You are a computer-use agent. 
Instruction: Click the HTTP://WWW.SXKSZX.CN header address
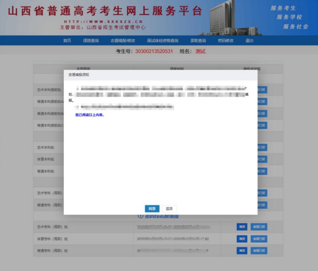coord(103,22)
